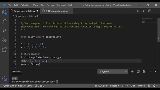Switch to the 1-D Interpolation.jpg tab
Viewport: 160px width, 90px height.
point(57,11)
